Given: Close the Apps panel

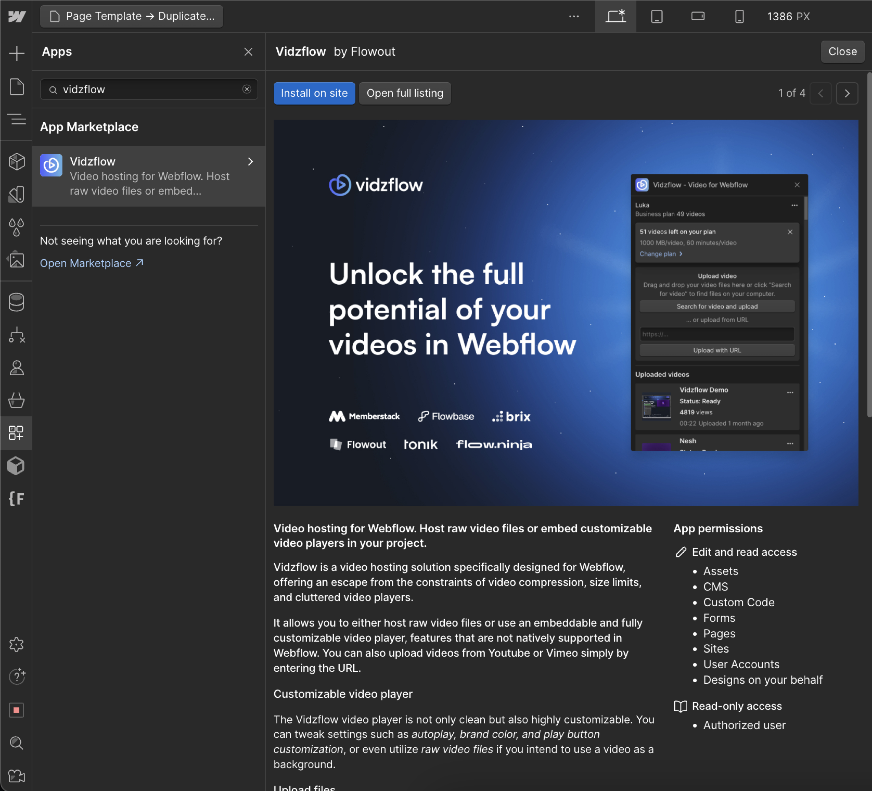Looking at the screenshot, I should tap(248, 52).
